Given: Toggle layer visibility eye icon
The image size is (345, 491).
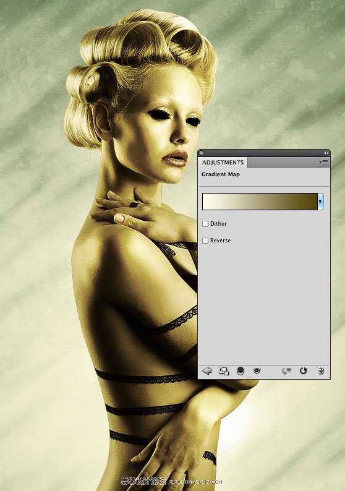Looking at the screenshot, I should tap(257, 371).
